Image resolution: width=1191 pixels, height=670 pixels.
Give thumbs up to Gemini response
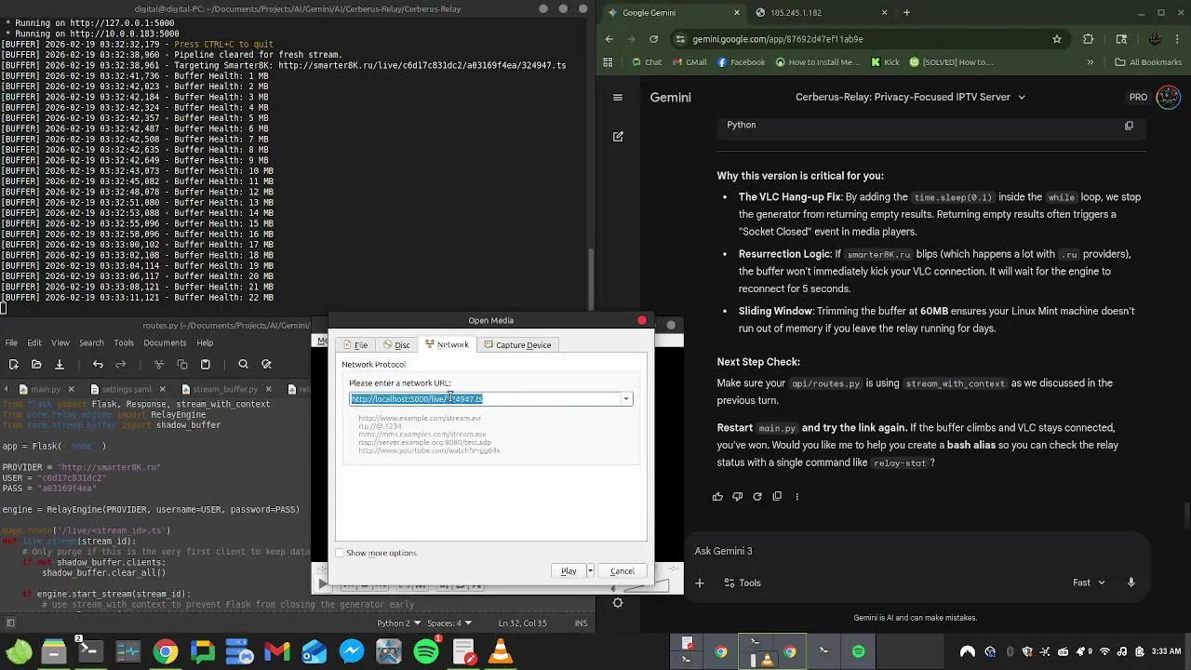click(717, 496)
